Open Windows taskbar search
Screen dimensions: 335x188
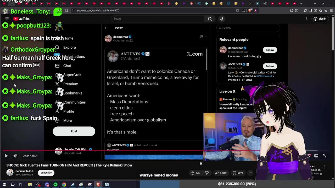(13, 185)
